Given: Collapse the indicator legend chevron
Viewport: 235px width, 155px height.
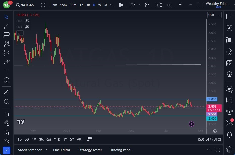Looking at the screenshot, I should click(20, 33).
